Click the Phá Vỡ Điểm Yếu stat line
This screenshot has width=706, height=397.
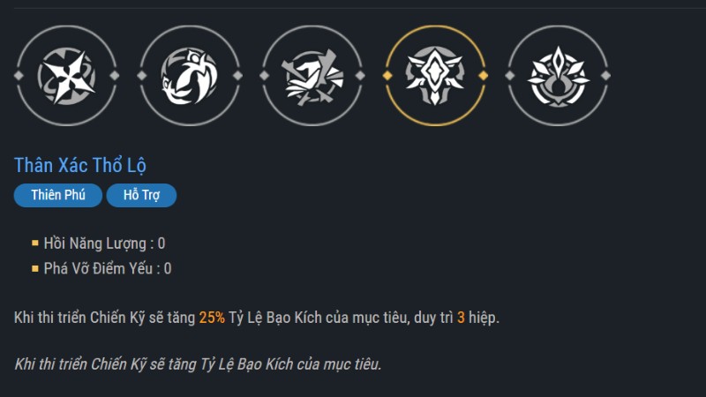point(108,268)
